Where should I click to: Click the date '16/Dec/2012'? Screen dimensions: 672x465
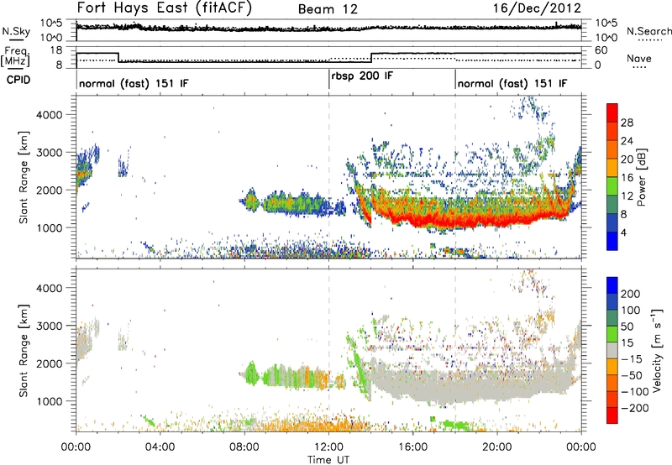[537, 8]
